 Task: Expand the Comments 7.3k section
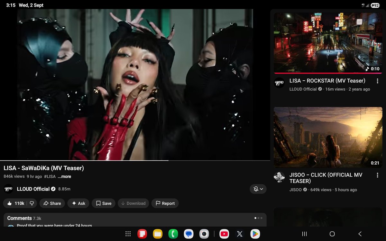pyautogui.click(x=135, y=220)
